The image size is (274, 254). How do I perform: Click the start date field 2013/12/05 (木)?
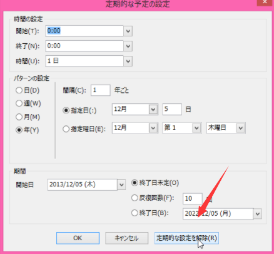pyautogui.click(x=82, y=185)
